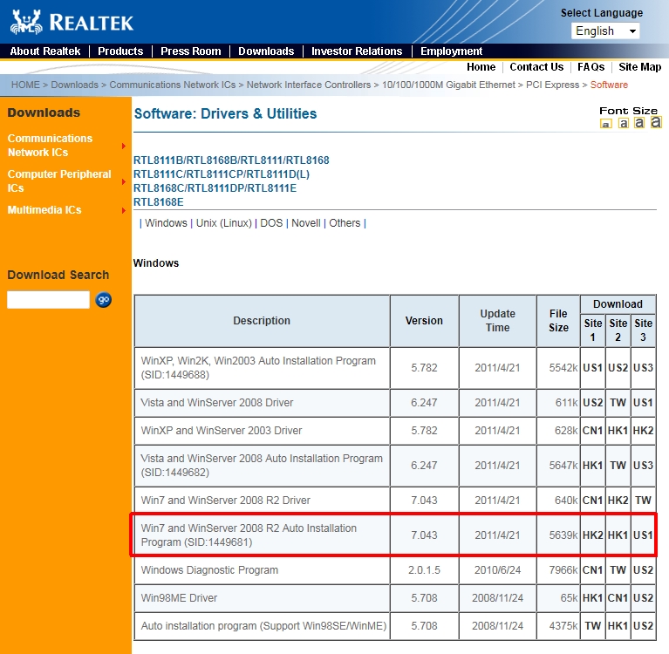Focus the Download Search input field
The image size is (669, 654).
click(48, 299)
